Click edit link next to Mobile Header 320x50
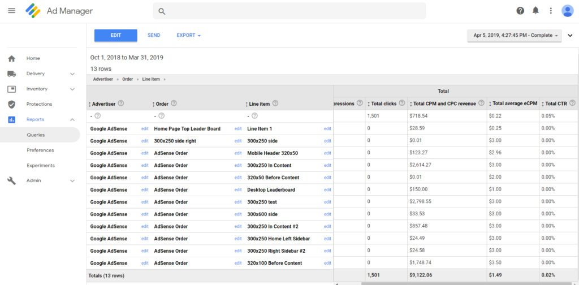The height and width of the screenshot is (285, 579). (x=327, y=153)
